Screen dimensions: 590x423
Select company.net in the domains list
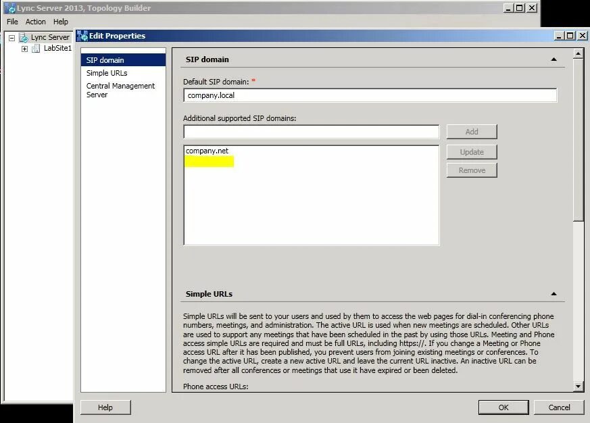tap(207, 151)
